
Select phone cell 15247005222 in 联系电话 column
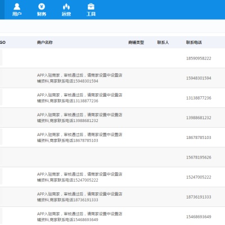click(199, 177)
